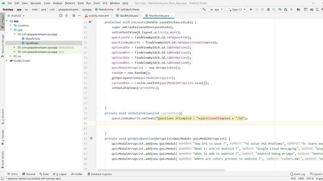
Task: Open the File menu
Action: [10, 3]
